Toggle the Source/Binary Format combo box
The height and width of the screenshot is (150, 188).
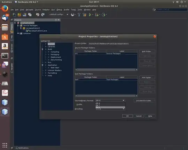[110, 100]
